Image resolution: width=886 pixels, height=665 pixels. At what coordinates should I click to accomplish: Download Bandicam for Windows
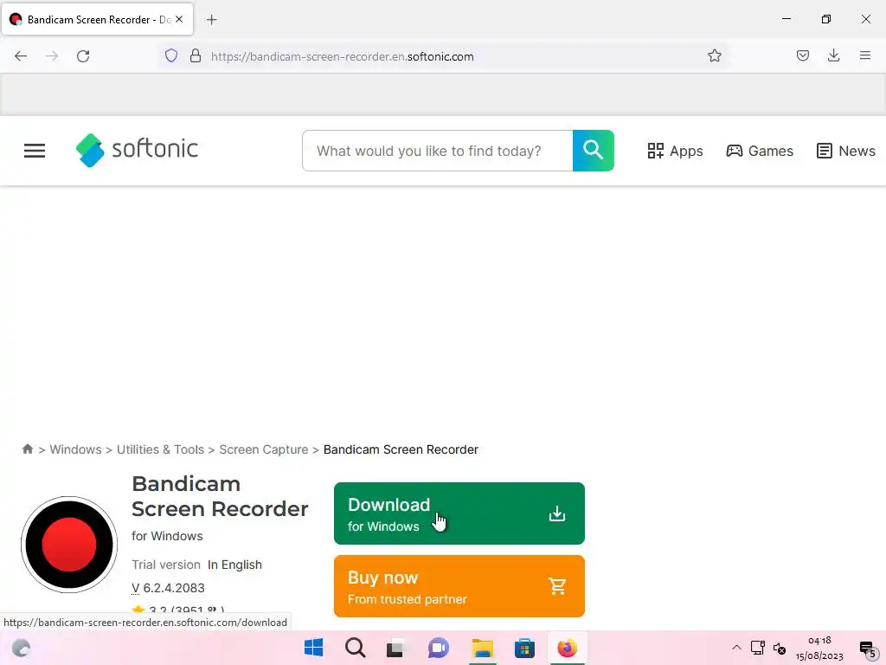459,513
